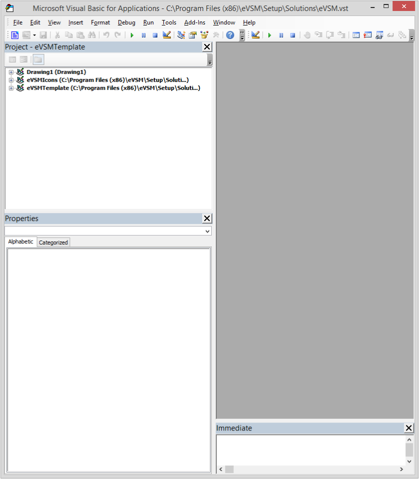Click the Step Out debug icon
The height and width of the screenshot is (479, 419).
coord(342,35)
